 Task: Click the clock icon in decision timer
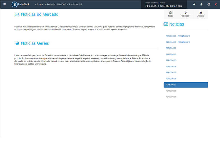pyautogui.click(x=146, y=6)
